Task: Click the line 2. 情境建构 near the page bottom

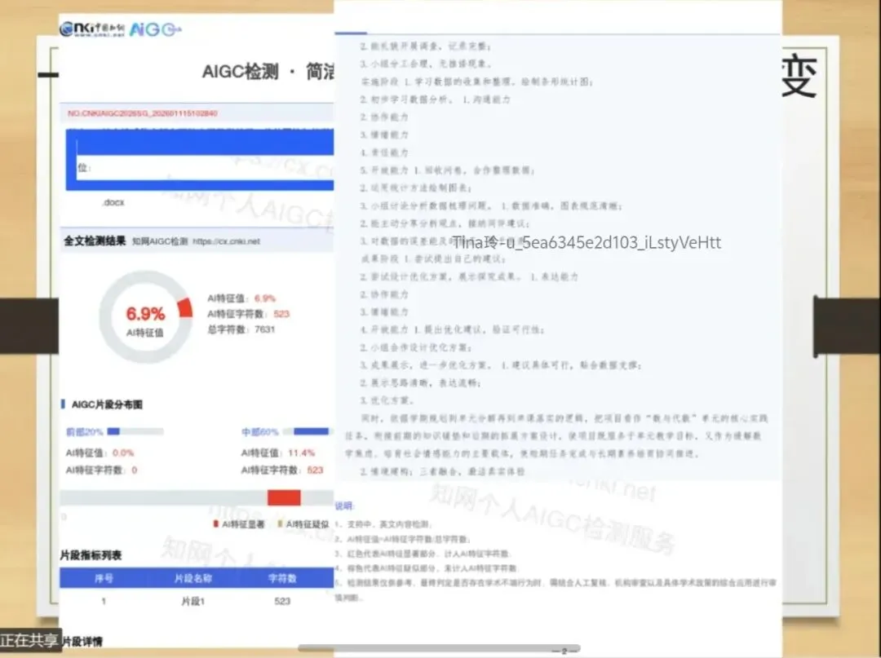Action: (442, 471)
